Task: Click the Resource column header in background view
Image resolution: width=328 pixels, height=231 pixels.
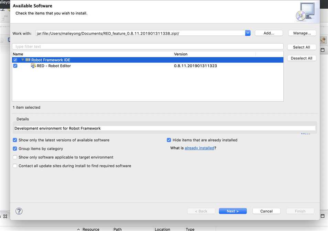Action: [91, 229]
